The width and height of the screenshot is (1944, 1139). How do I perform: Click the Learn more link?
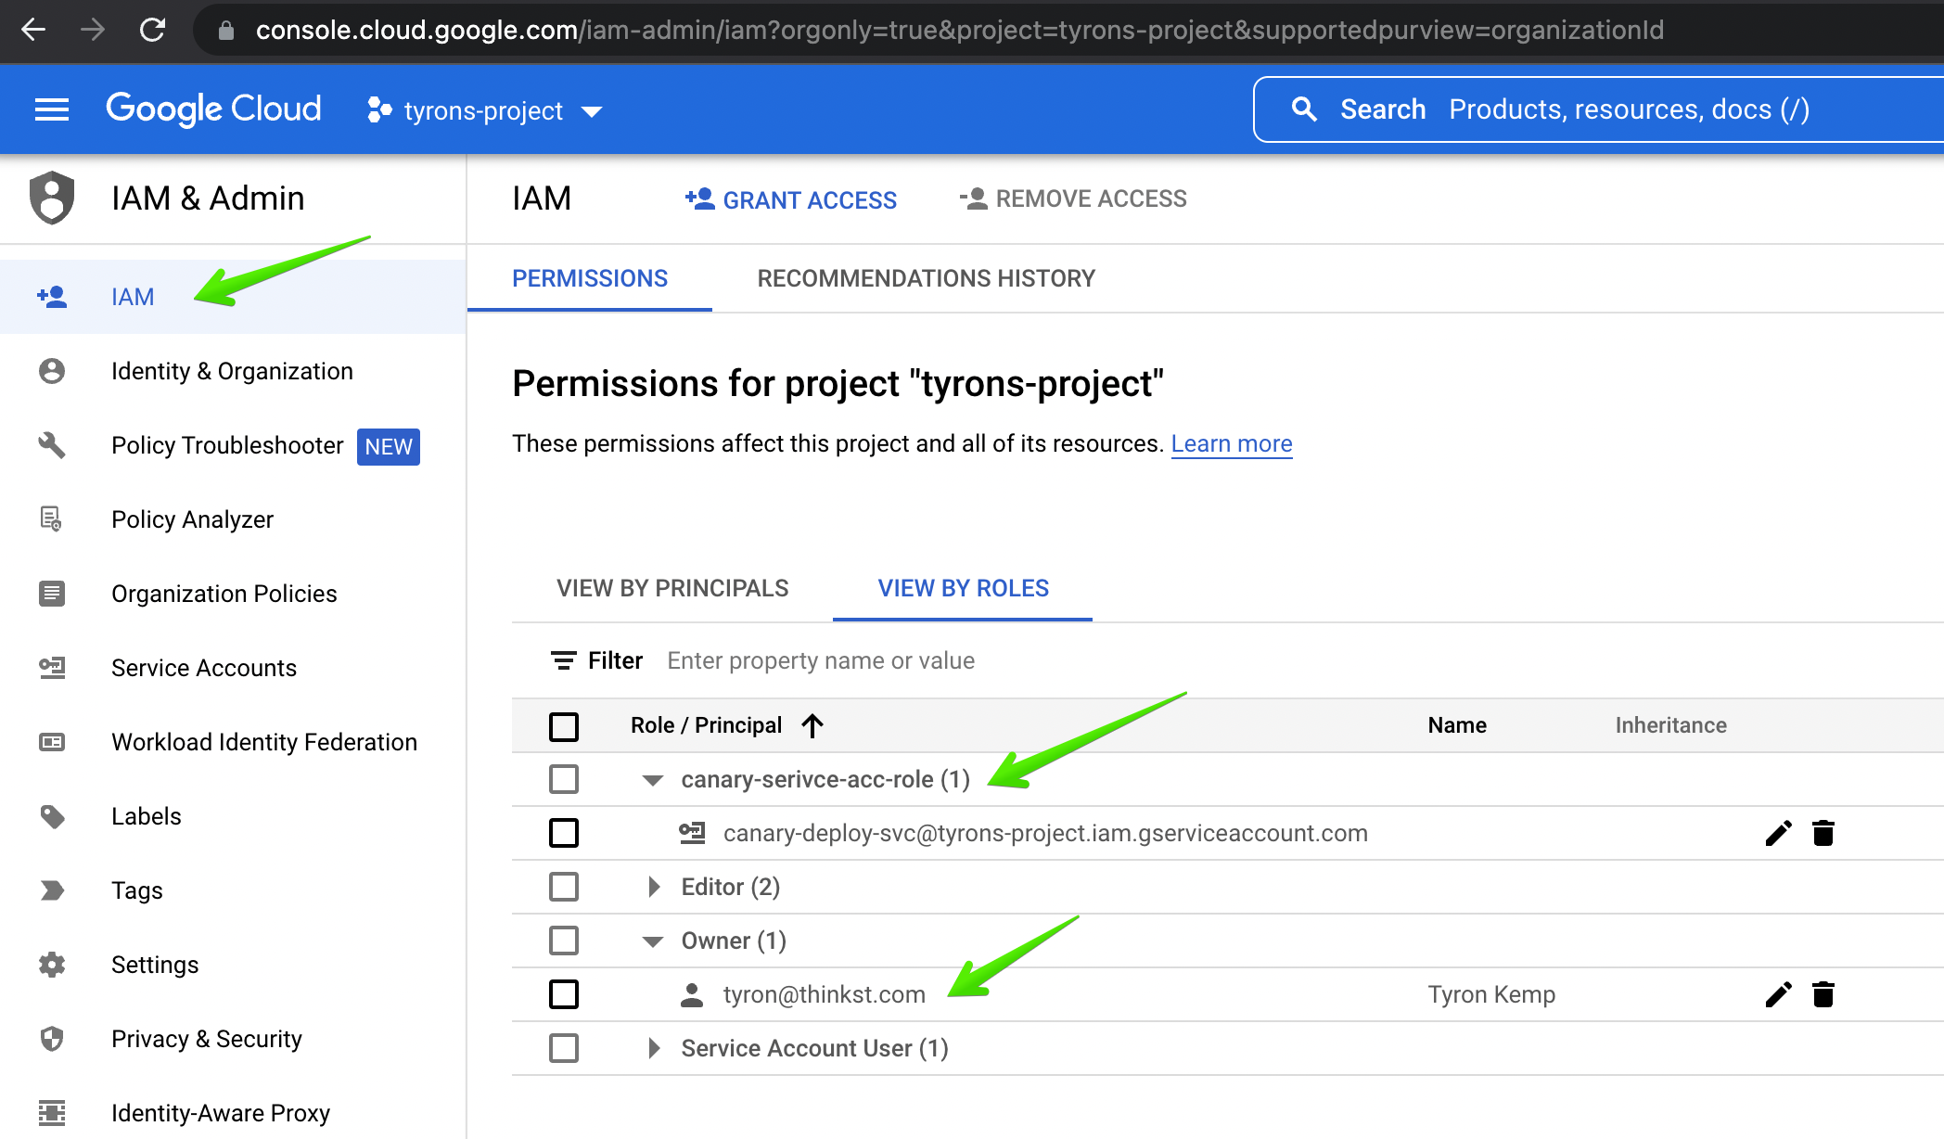click(1231, 442)
